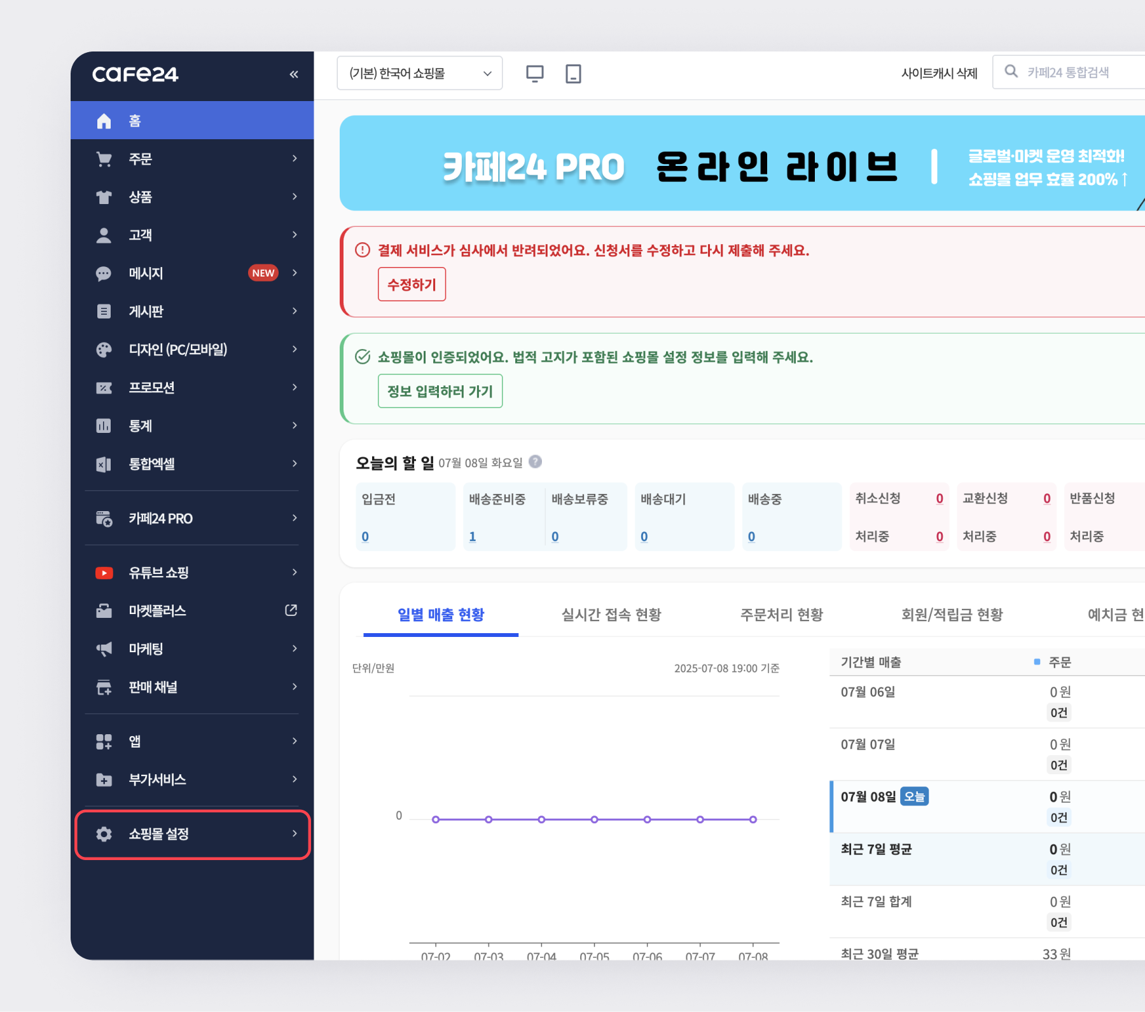Image resolution: width=1145 pixels, height=1012 pixels.
Task: Collapse the sidebar with the double-chevron icon
Action: (x=294, y=74)
